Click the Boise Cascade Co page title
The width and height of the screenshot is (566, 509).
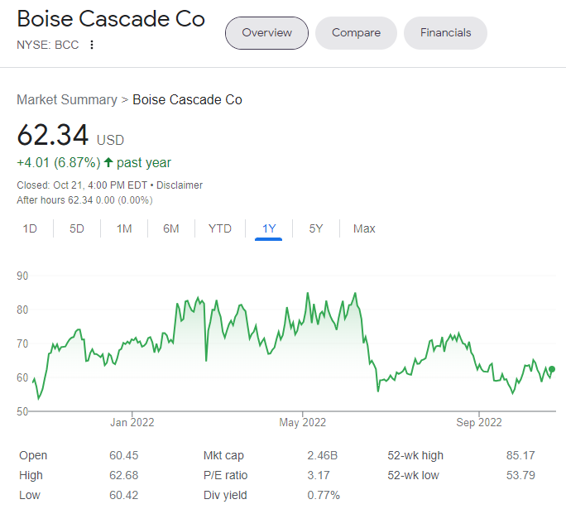tap(111, 19)
